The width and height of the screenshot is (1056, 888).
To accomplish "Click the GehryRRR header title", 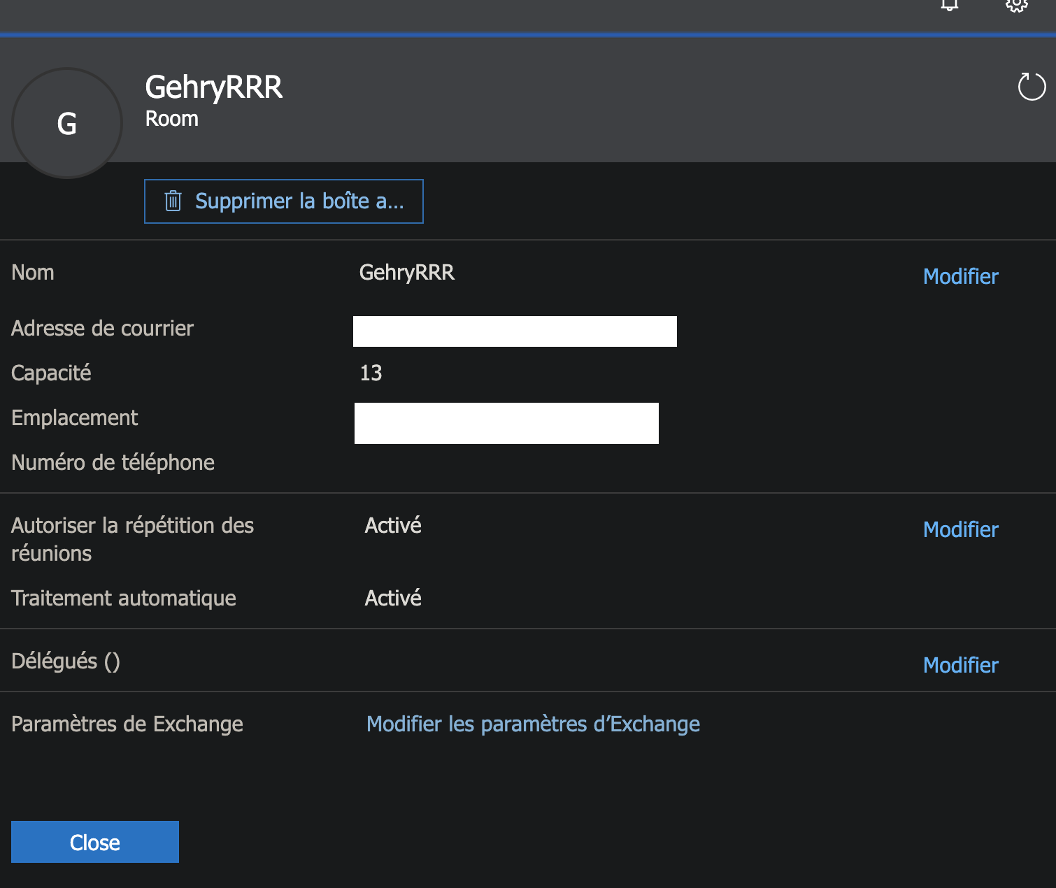I will (214, 87).
